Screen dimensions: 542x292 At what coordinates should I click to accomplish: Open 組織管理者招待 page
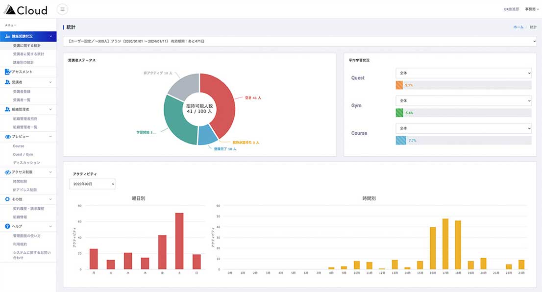pos(25,119)
